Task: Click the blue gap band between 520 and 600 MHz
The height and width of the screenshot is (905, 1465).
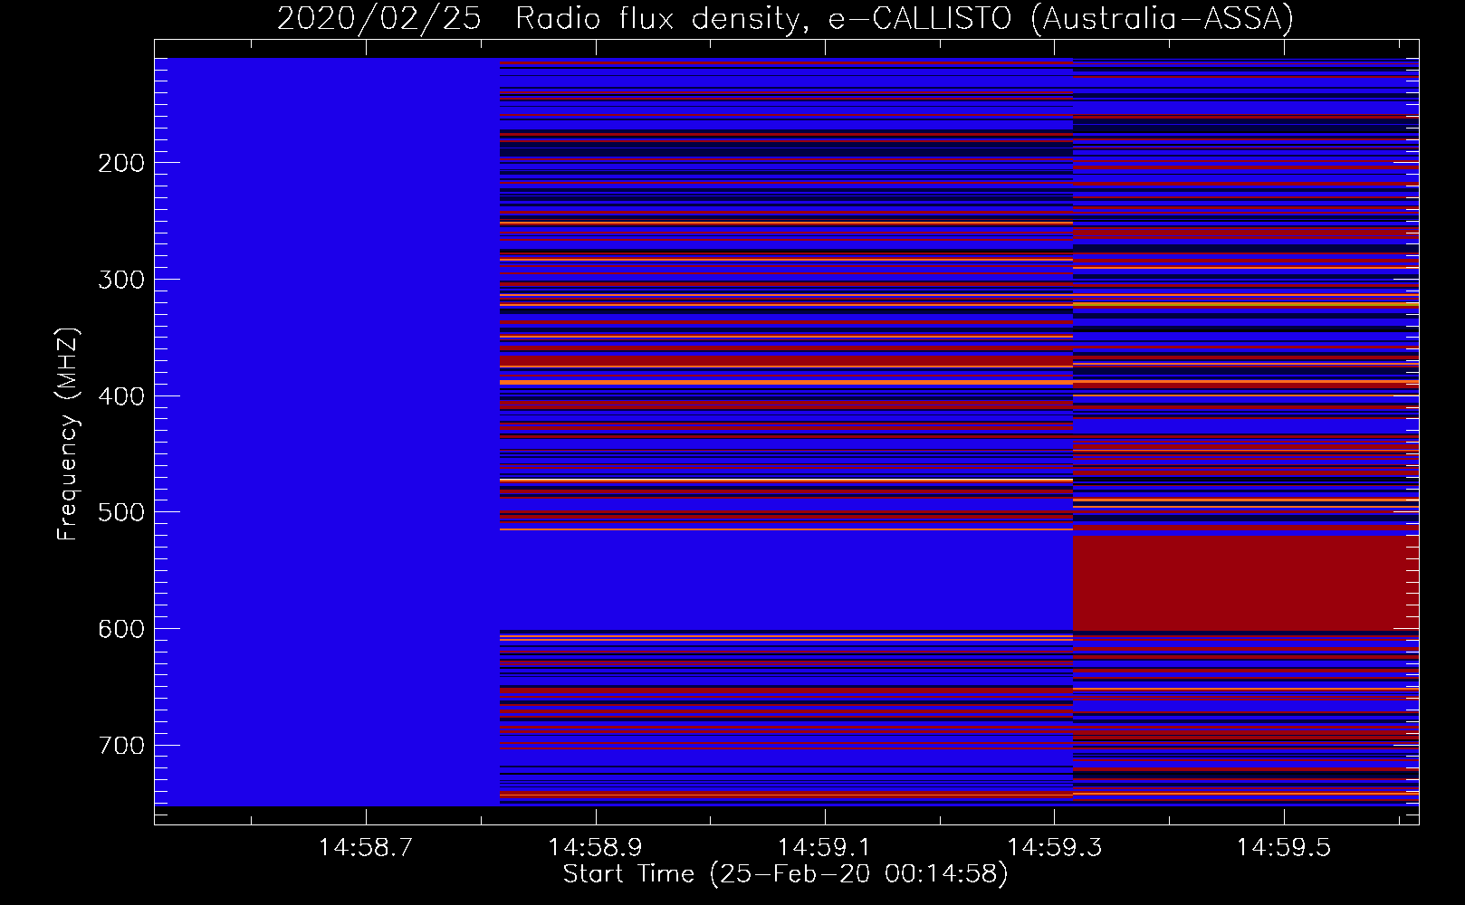Action: pos(786,580)
